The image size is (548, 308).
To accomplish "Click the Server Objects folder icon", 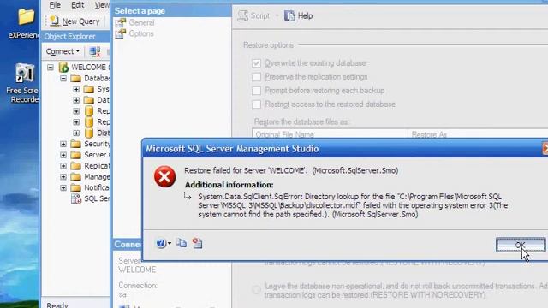I will pyautogui.click(x=75, y=154).
